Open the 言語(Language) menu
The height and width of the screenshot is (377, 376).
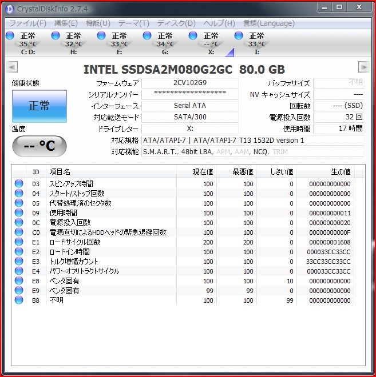(x=269, y=23)
